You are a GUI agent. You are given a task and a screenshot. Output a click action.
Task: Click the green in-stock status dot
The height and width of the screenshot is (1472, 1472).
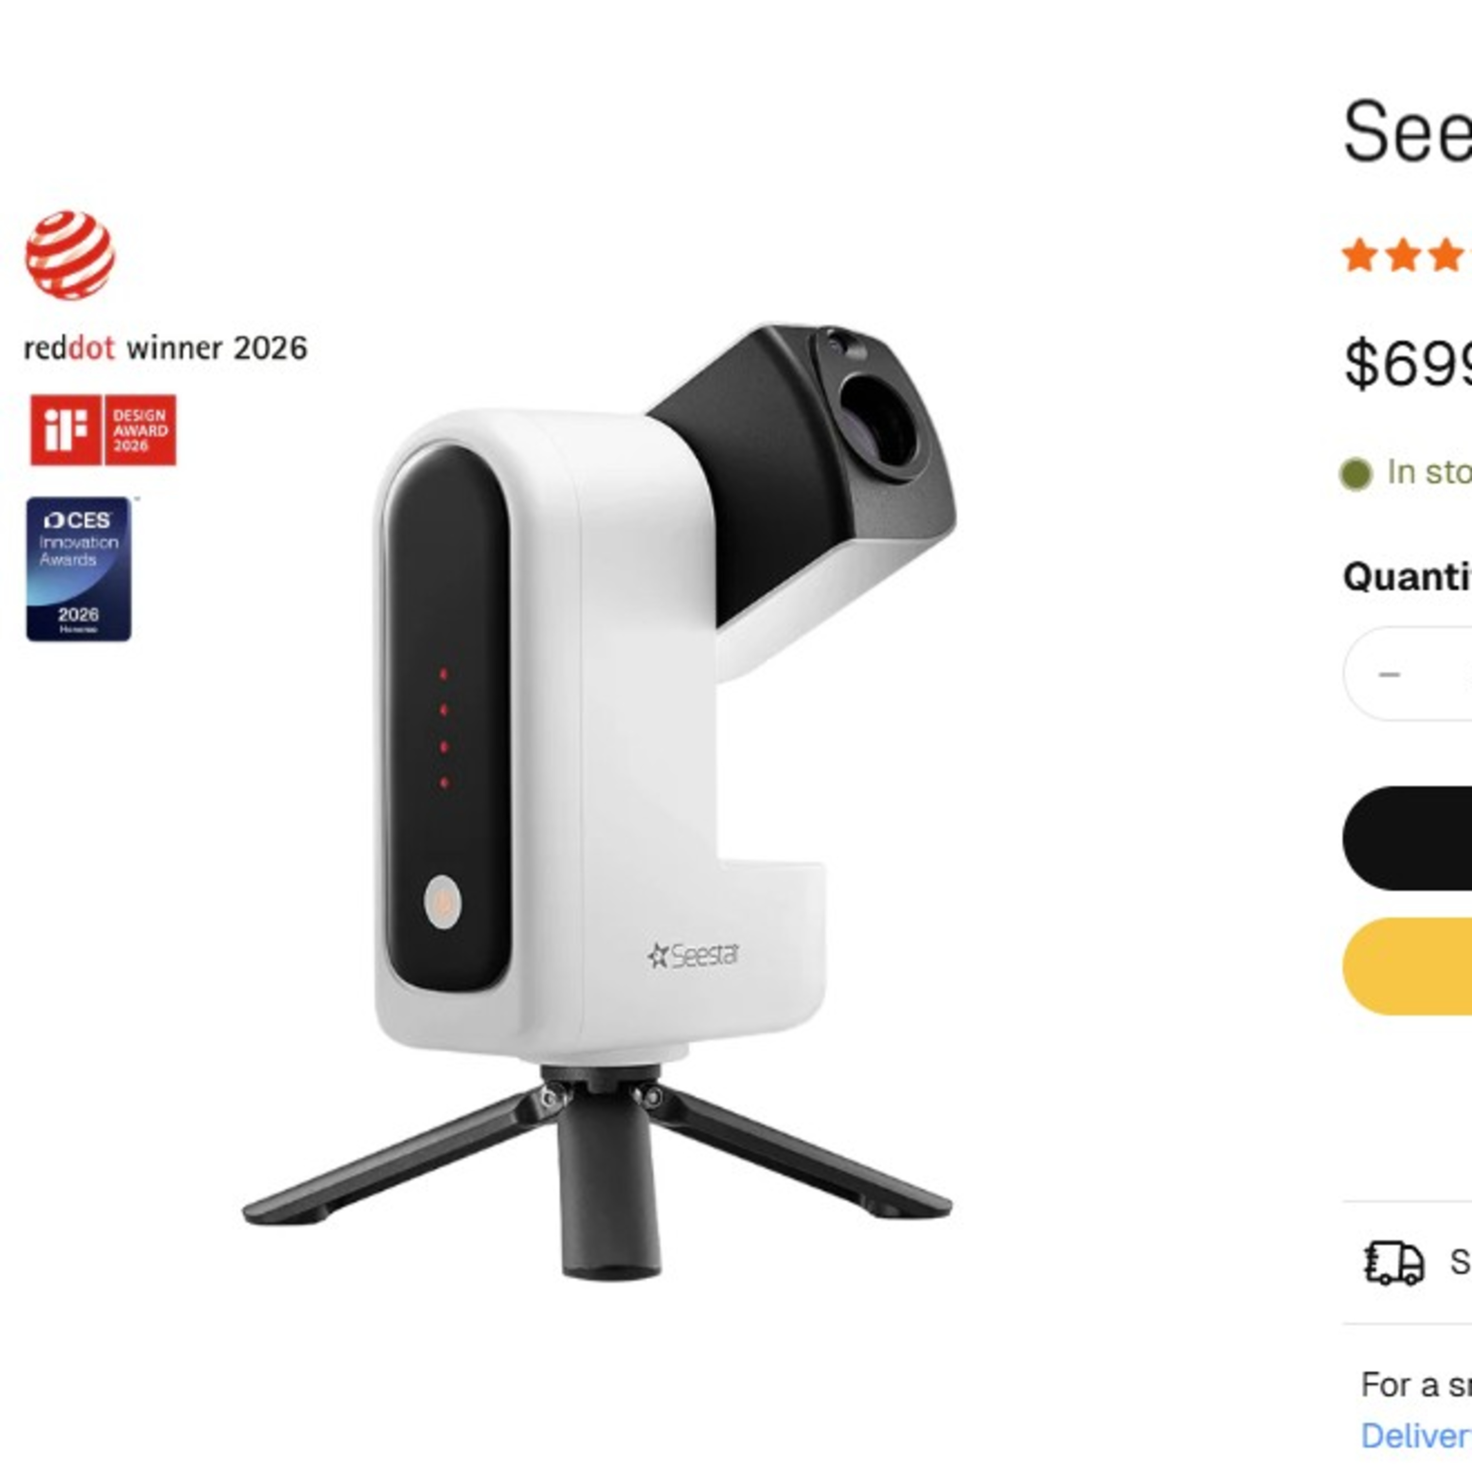click(x=1356, y=474)
